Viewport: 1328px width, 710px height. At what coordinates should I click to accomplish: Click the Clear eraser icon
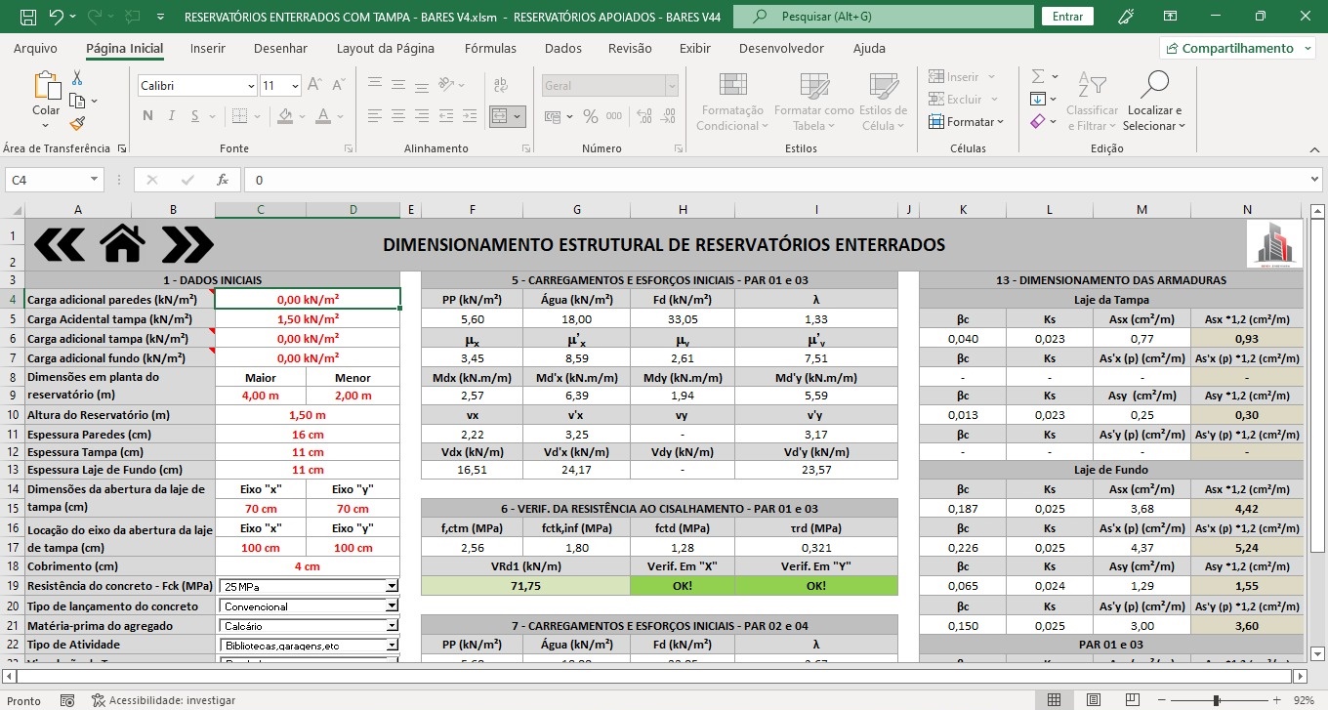(1038, 121)
